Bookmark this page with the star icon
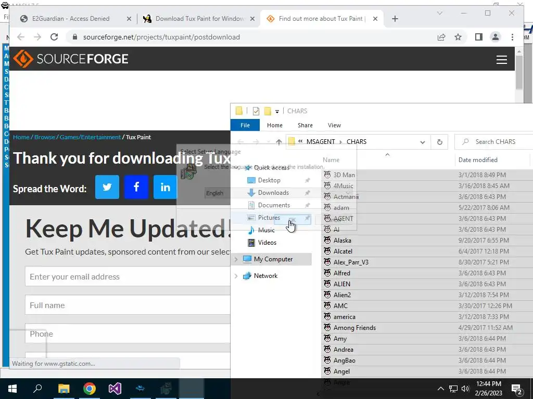This screenshot has width=533, height=399. tap(458, 37)
